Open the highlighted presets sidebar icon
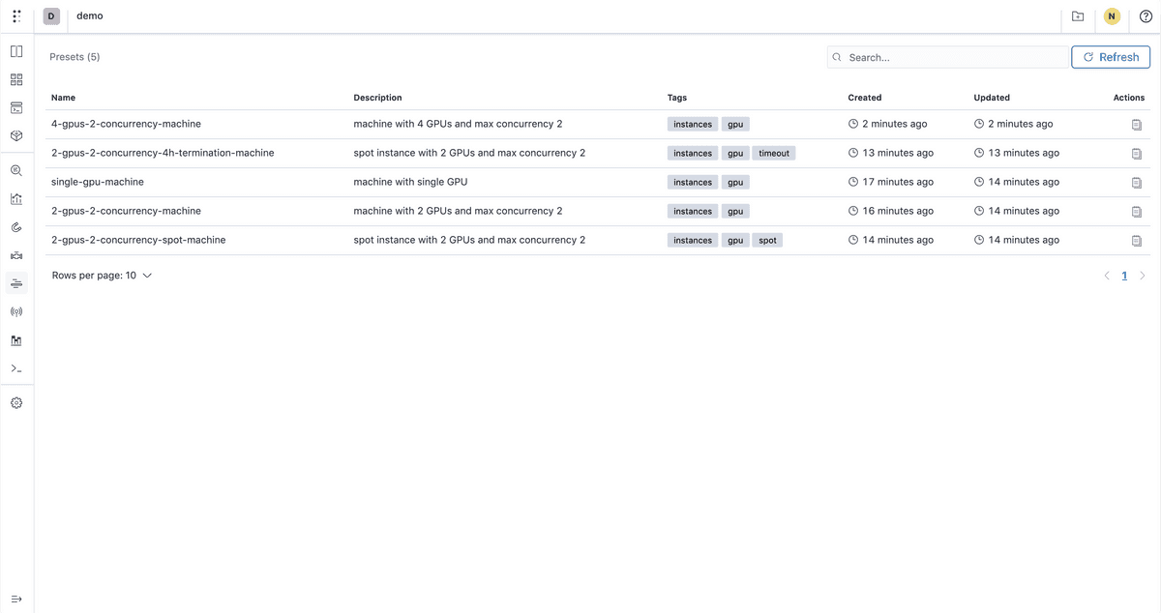 pyautogui.click(x=16, y=283)
